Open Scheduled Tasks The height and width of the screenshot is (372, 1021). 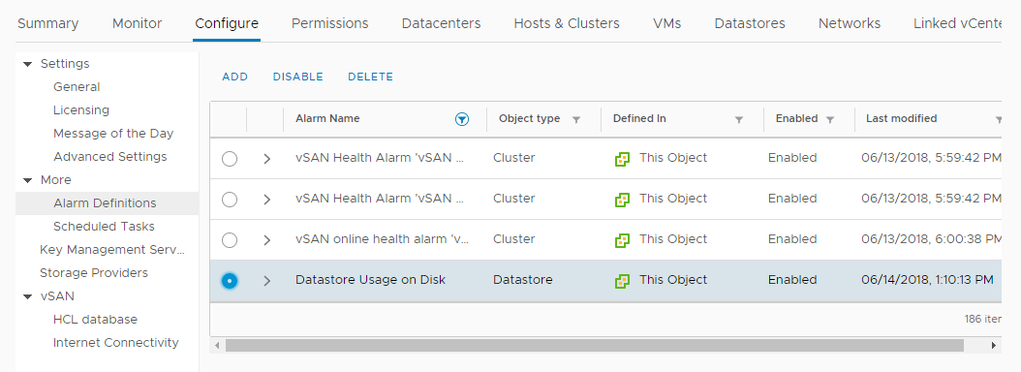point(105,226)
